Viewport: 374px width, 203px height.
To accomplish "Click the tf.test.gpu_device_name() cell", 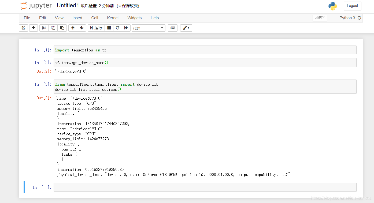I will click(x=205, y=63).
